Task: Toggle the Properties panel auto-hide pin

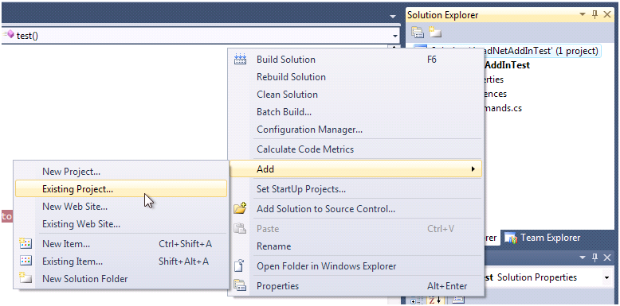Action: pos(594,258)
